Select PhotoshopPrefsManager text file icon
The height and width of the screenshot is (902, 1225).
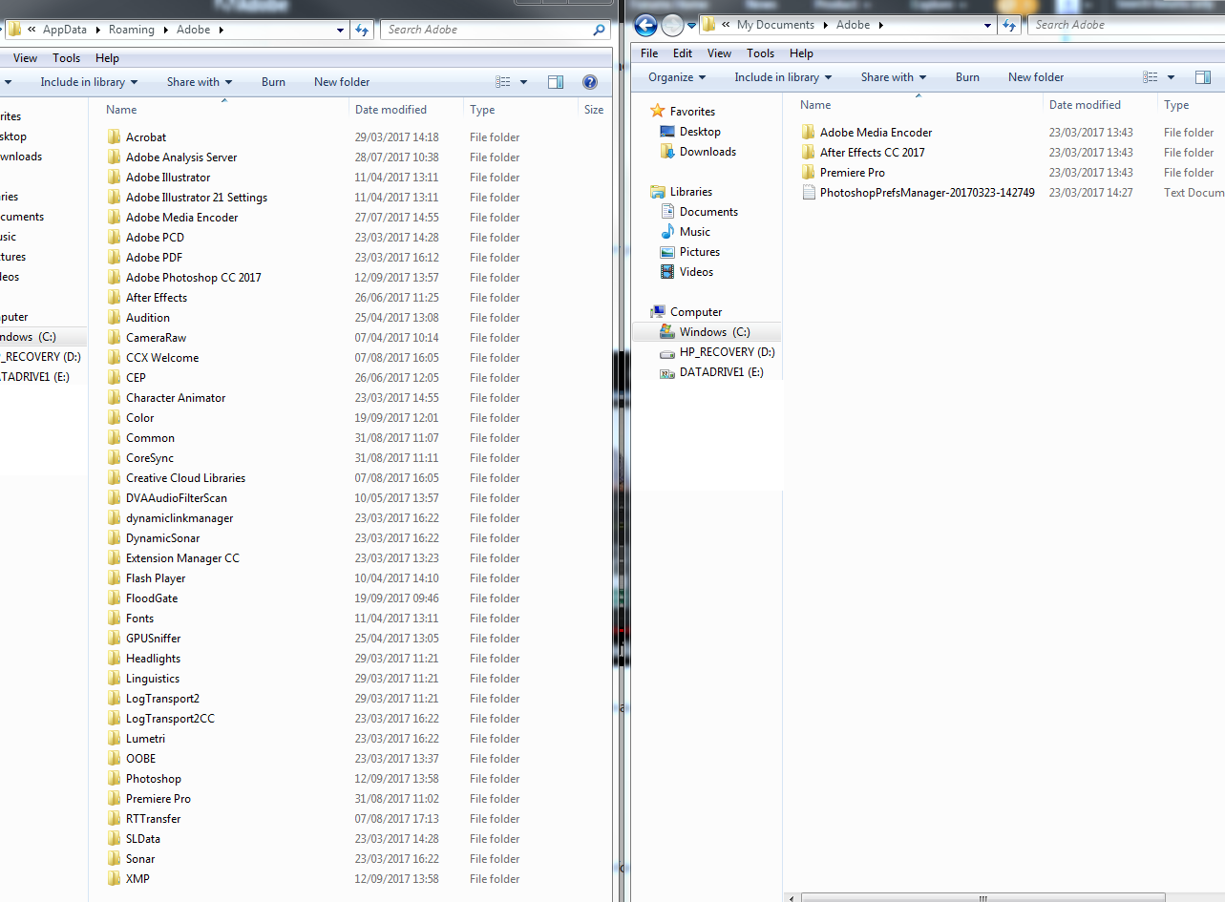point(808,193)
